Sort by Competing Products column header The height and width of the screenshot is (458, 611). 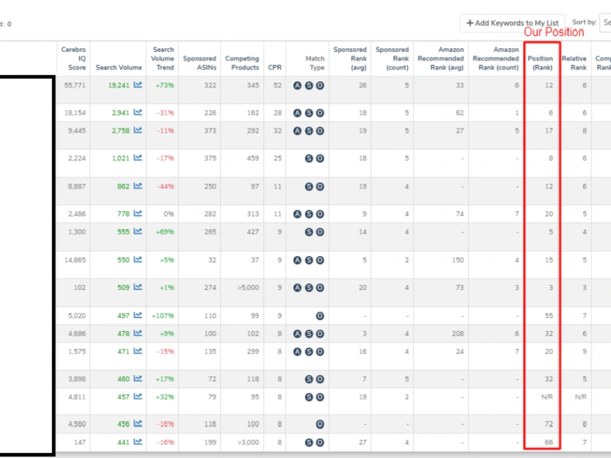click(x=242, y=63)
